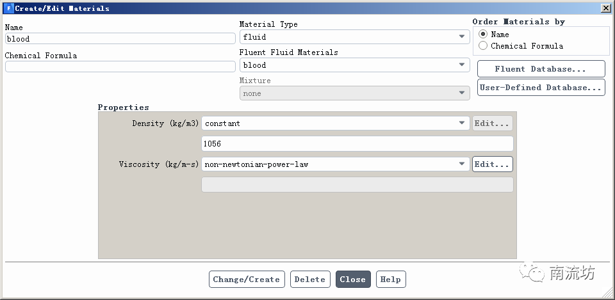Close the Create/Edit Materials dialog via X
615x300 pixels.
coord(605,8)
